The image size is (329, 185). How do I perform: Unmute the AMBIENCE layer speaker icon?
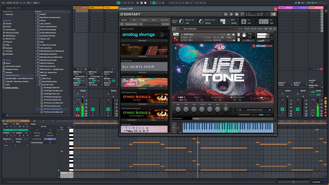[216, 100]
